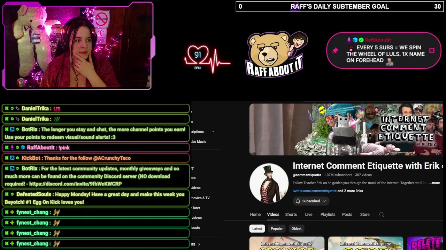
Task: Sort videos by Popular
Action: [x=277, y=228]
